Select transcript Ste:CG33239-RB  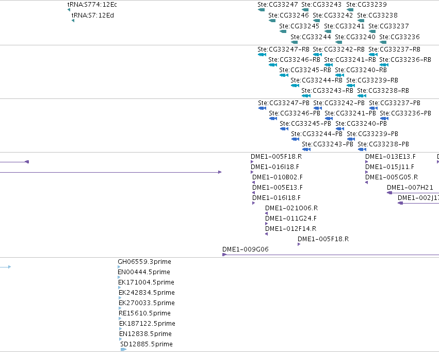click(x=372, y=80)
